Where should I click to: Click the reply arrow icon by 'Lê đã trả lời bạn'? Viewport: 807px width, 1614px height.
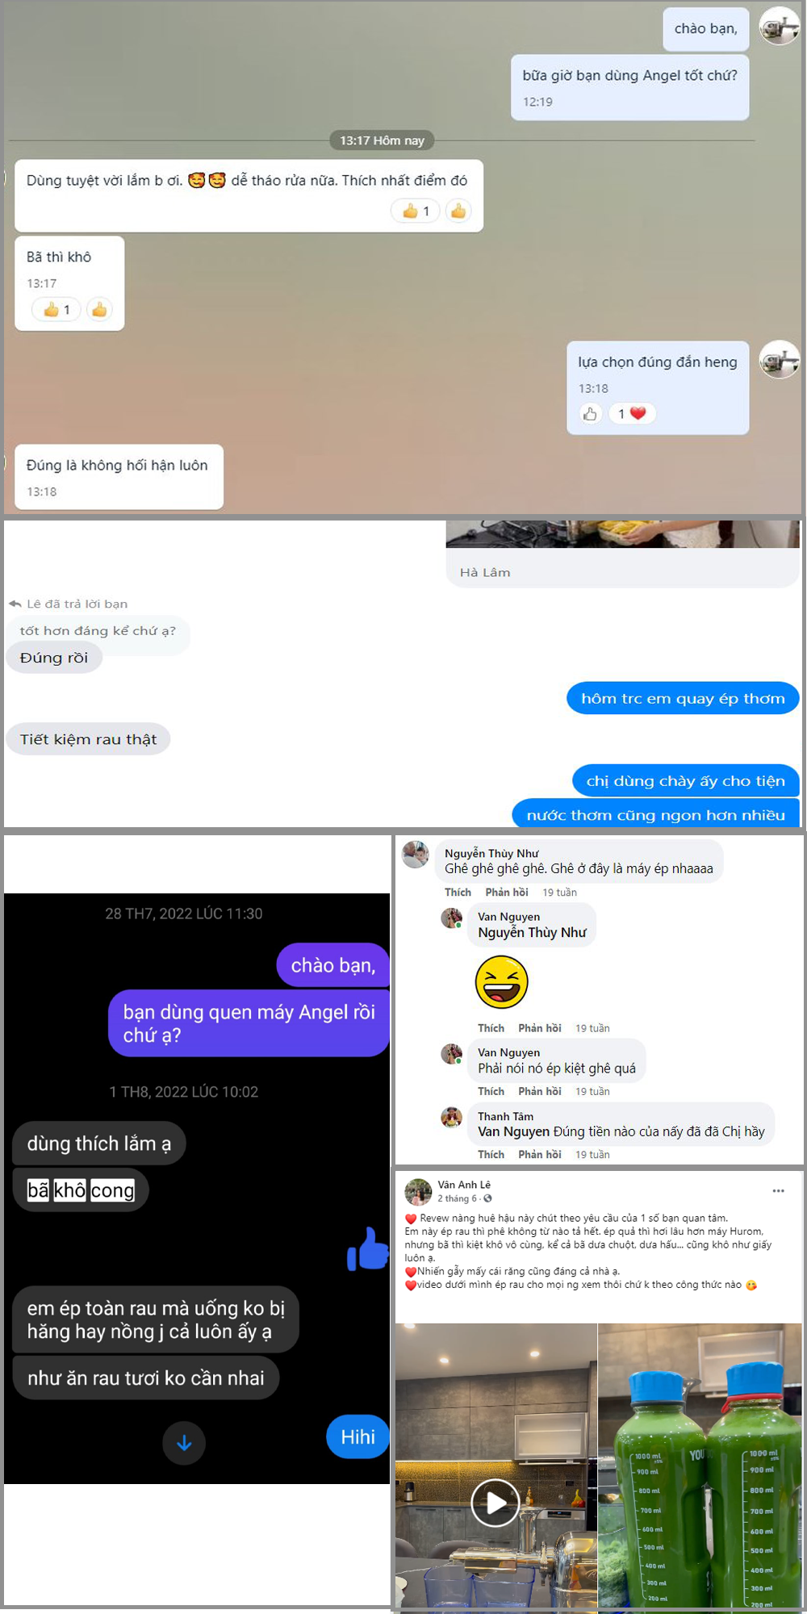pos(15,604)
